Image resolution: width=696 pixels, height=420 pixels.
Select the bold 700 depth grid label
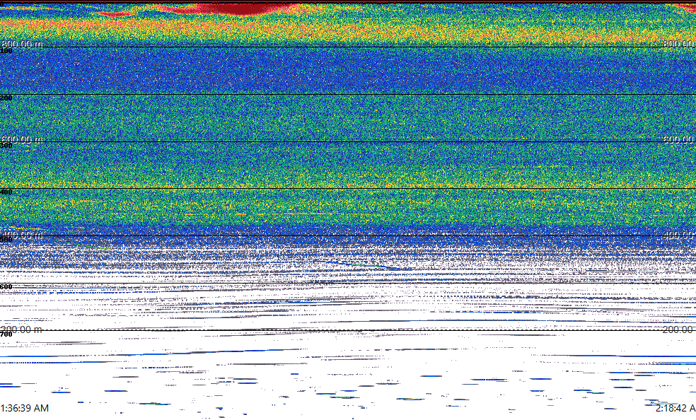6,334
